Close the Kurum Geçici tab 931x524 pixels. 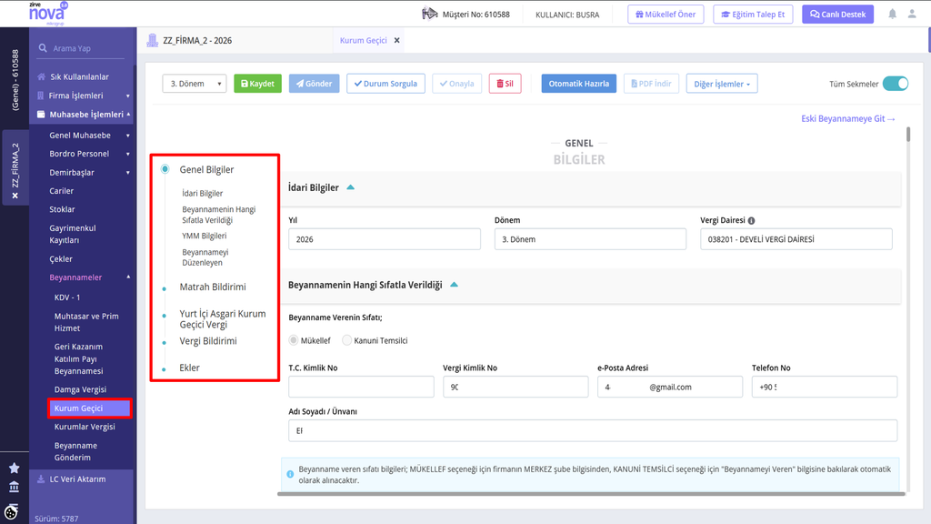point(396,40)
